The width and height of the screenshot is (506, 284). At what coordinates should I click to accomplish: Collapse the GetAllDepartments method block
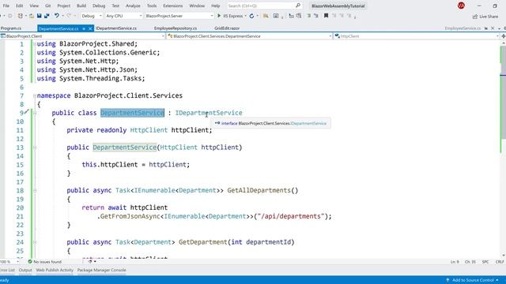pos(35,191)
